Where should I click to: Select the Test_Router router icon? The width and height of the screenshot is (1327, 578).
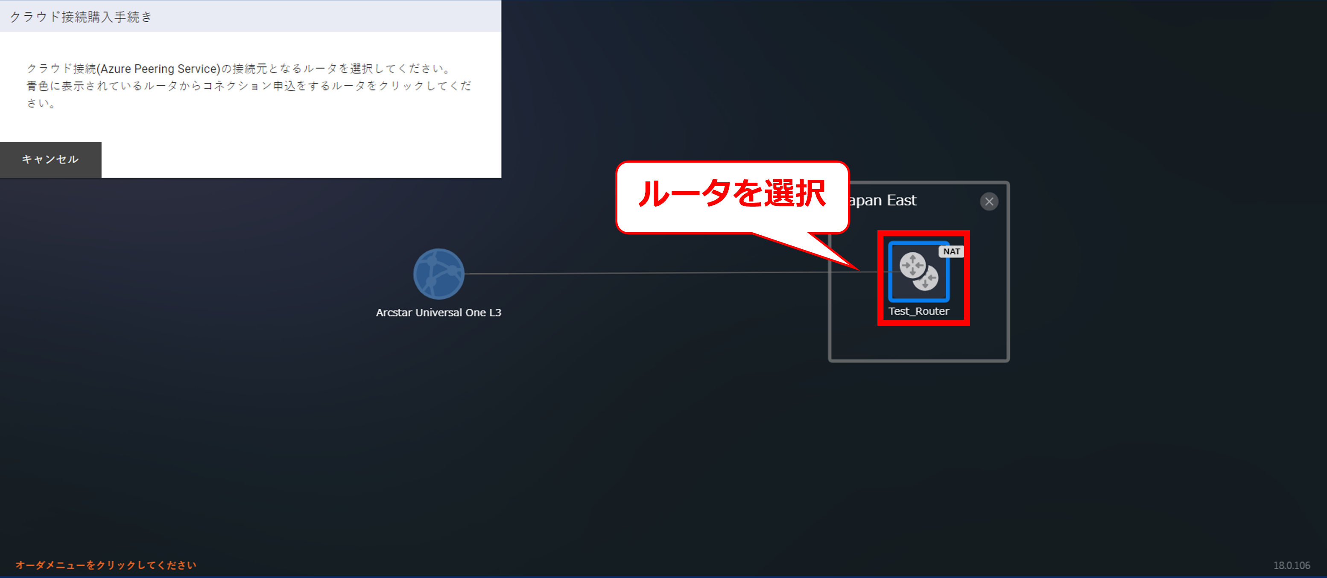coord(918,272)
